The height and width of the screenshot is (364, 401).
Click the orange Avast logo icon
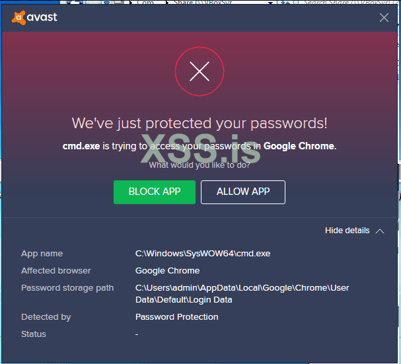coord(18,17)
